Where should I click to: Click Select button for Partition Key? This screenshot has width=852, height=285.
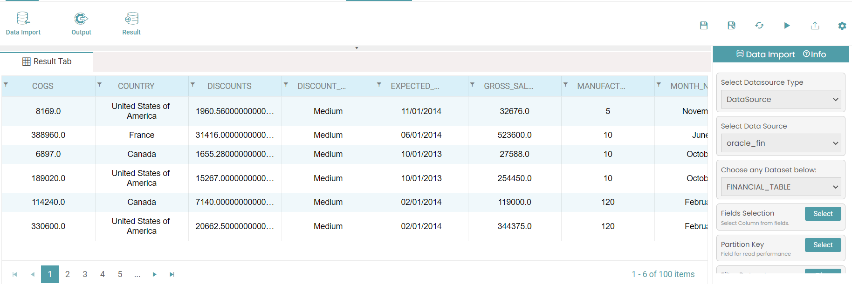click(823, 245)
